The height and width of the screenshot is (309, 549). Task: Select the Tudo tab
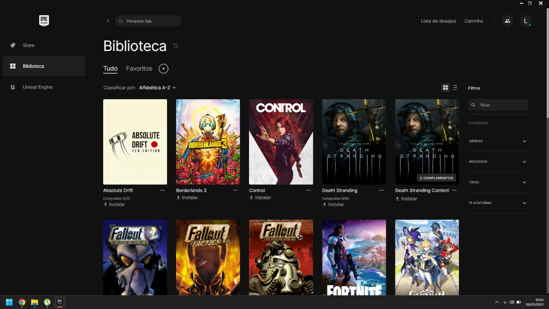coord(110,69)
